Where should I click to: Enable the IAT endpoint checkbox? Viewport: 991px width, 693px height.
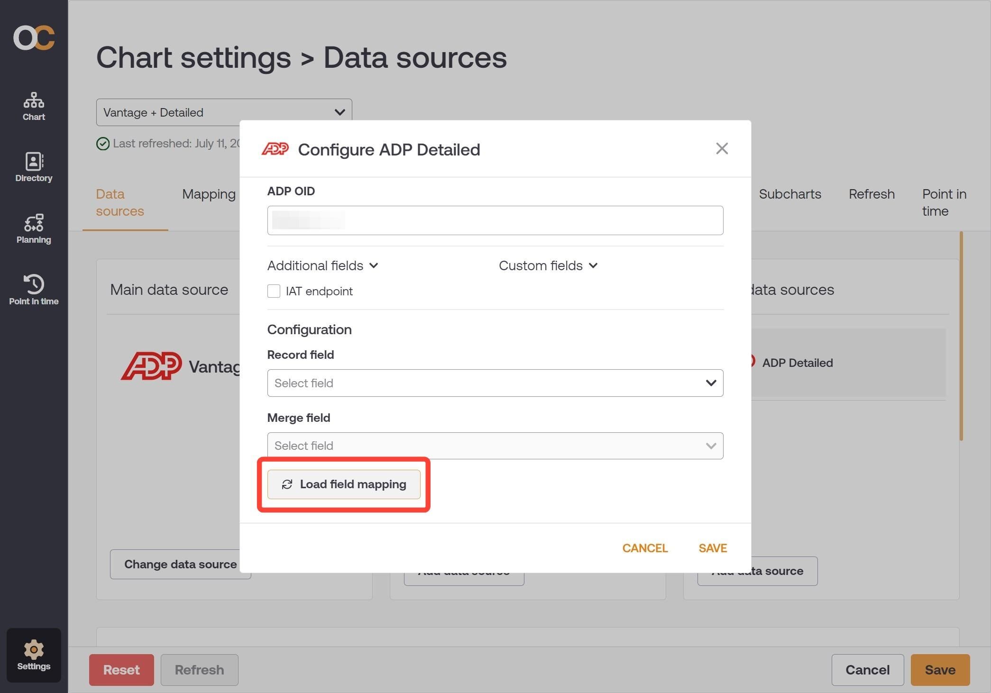(x=274, y=291)
